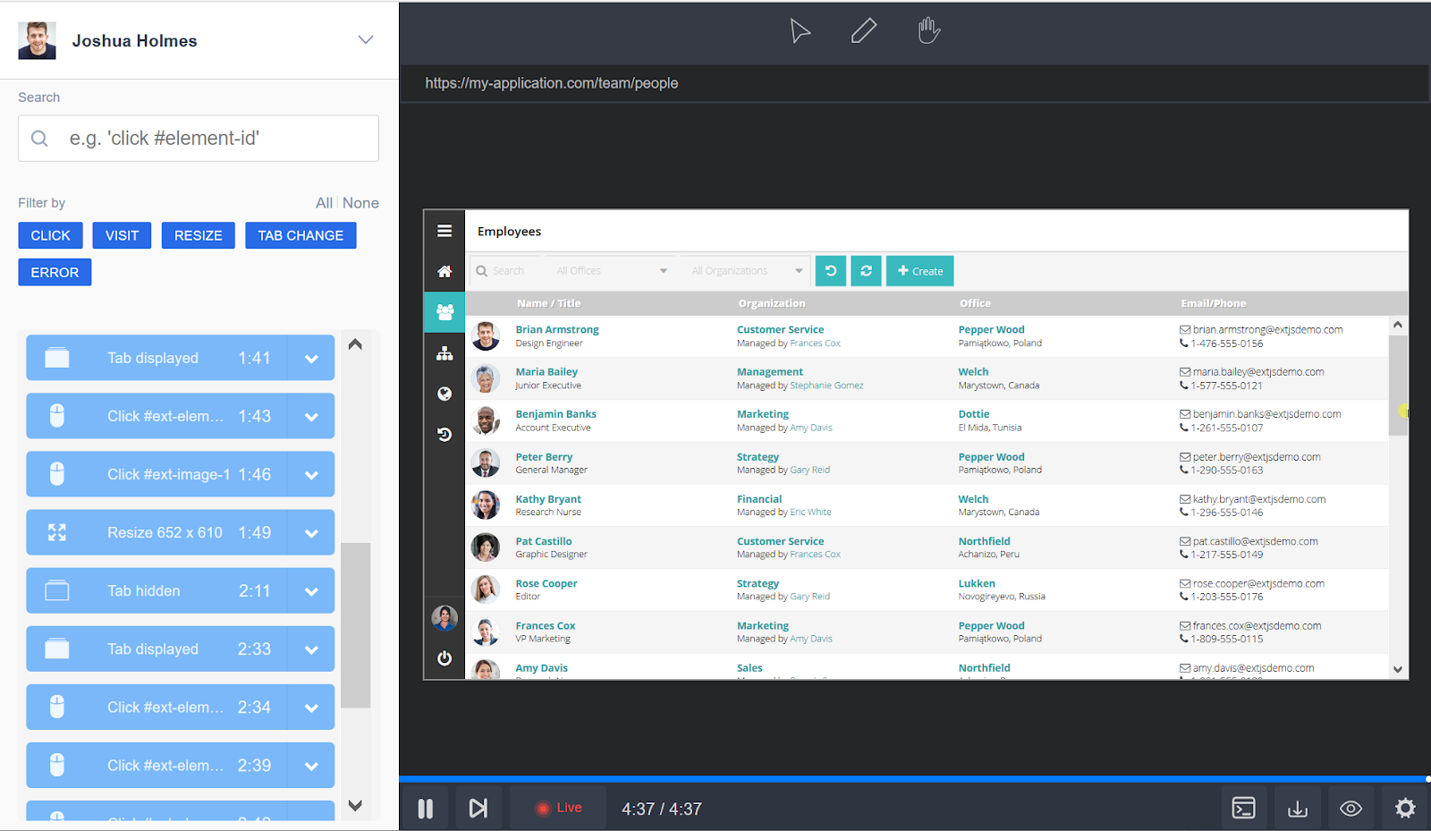Open the All Organizations dropdown
The width and height of the screenshot is (1431, 831).
pos(746,271)
